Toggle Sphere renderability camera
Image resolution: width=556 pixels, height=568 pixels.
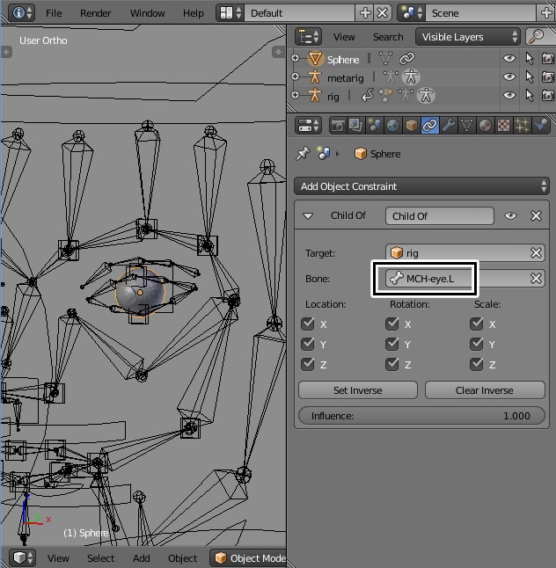pyautogui.click(x=548, y=58)
